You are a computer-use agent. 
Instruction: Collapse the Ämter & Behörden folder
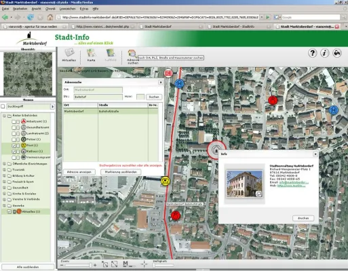pos(4,116)
